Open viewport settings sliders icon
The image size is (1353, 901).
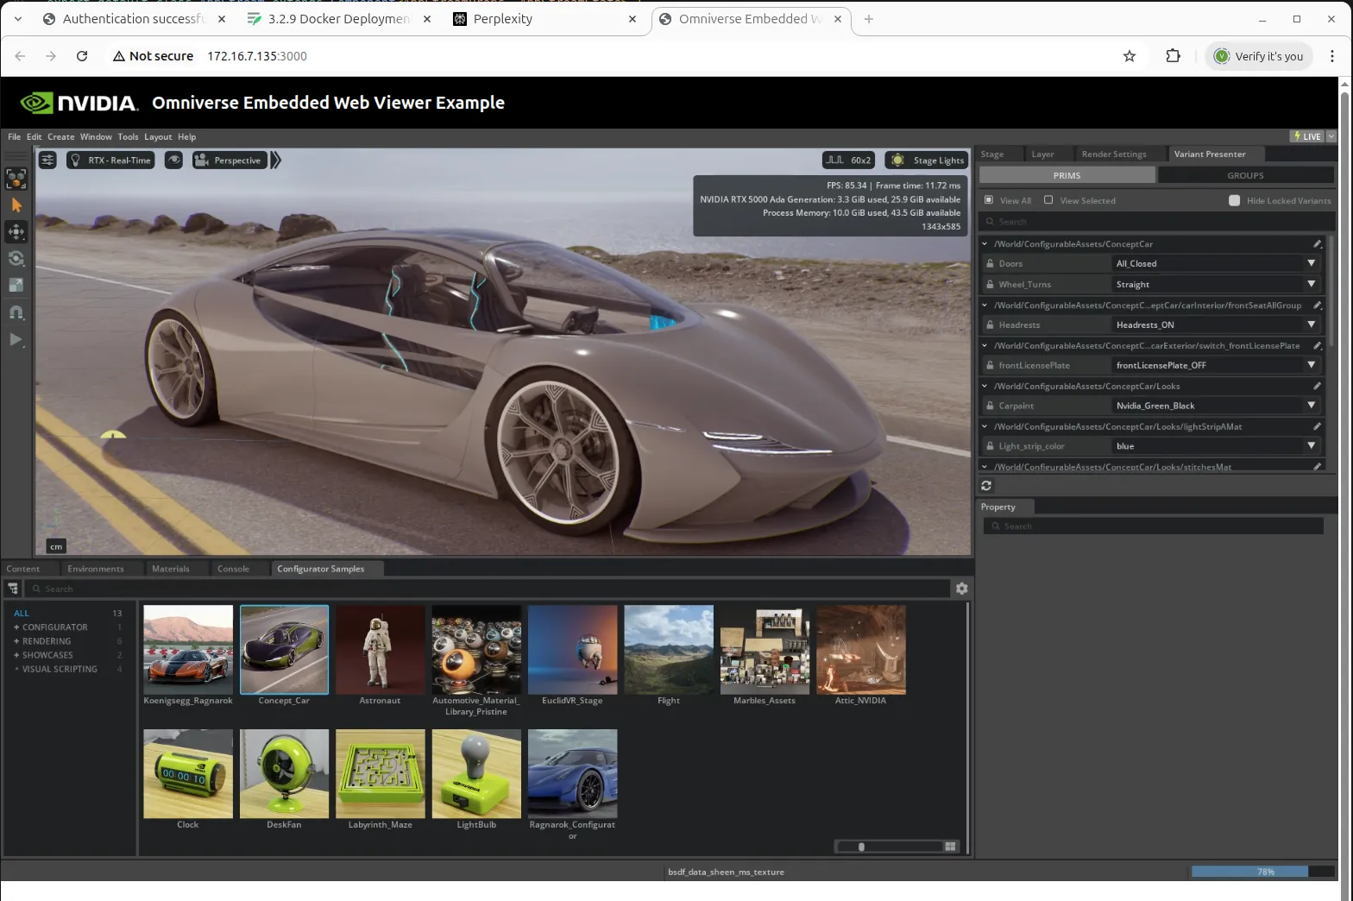pos(47,161)
